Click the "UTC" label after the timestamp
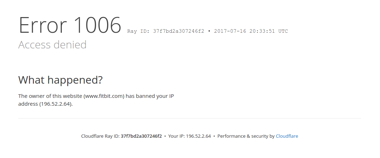380x158 pixels. pos(283,31)
